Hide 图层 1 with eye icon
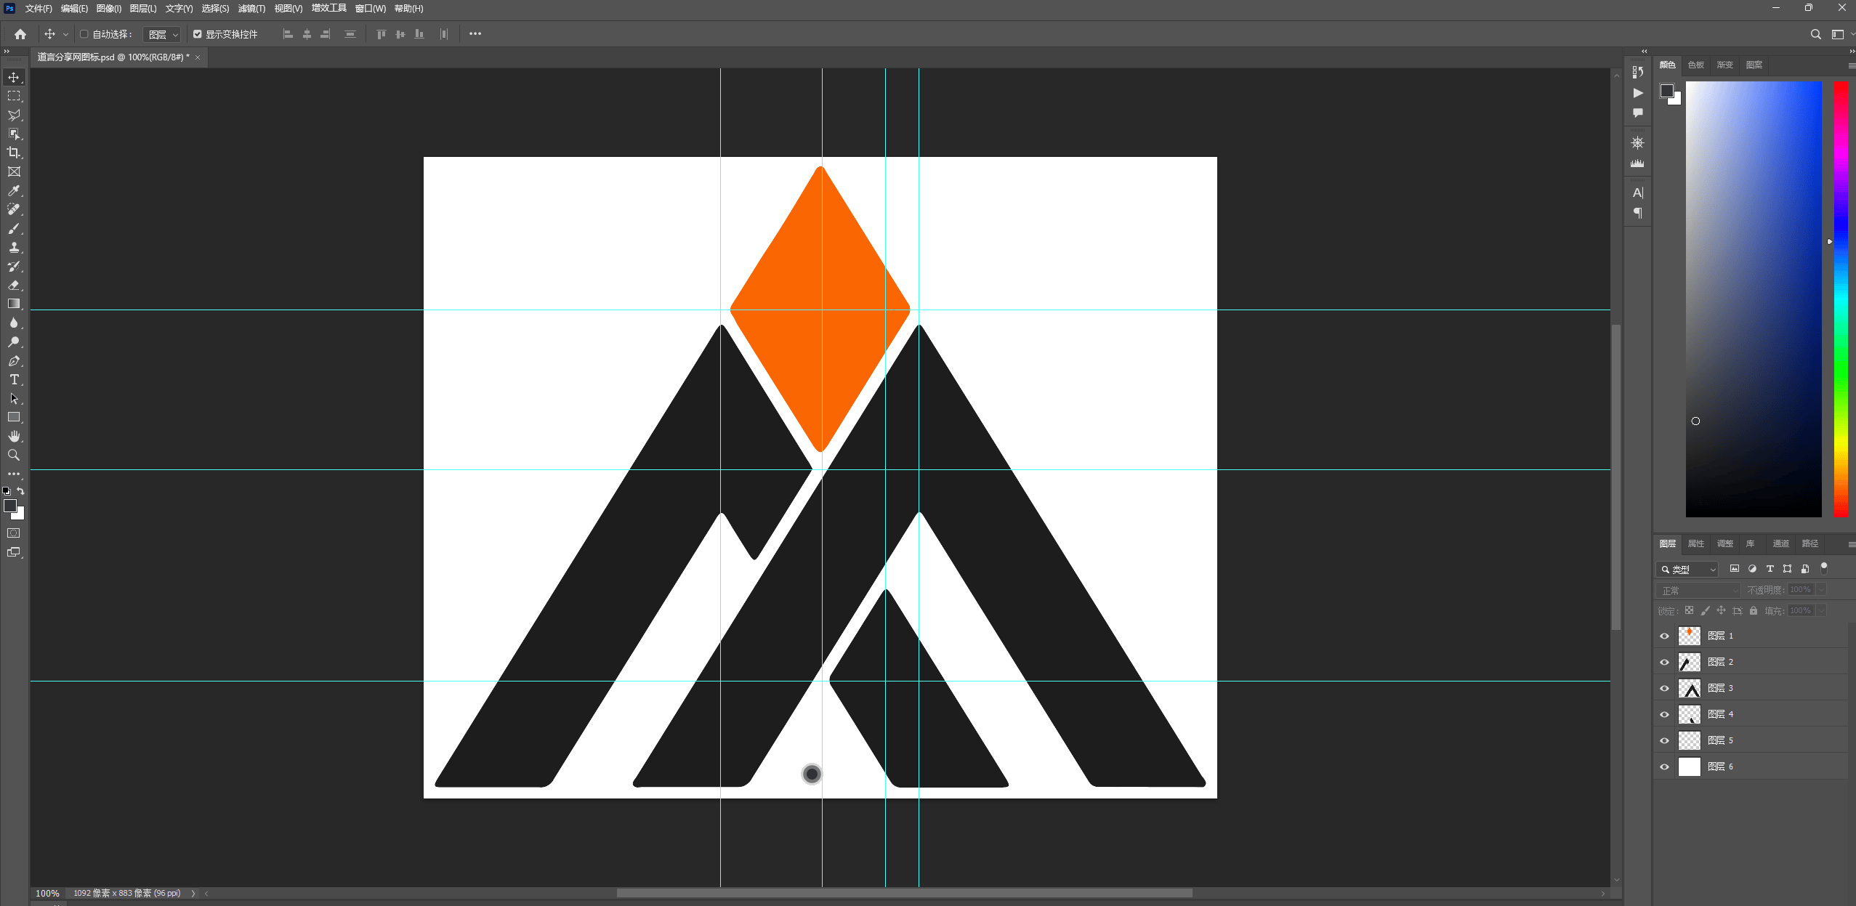The image size is (1856, 906). 1664,636
